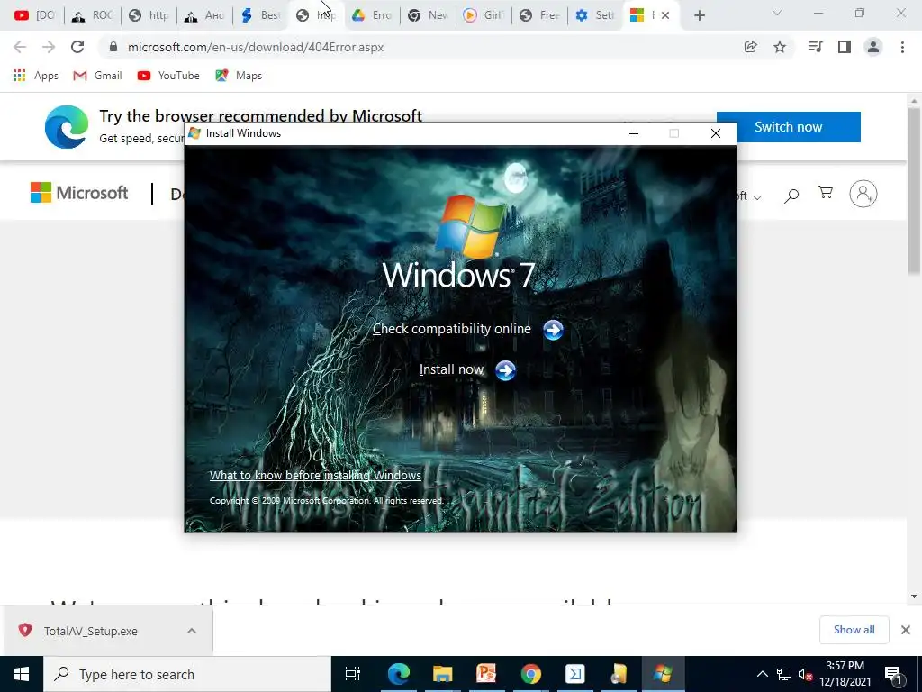Screen dimensions: 922x692
Task: Open the network icon in system tray
Action: [x=784, y=674]
